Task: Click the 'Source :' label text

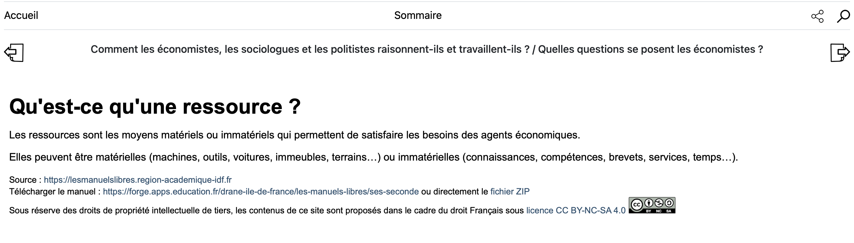Action: click(x=25, y=180)
